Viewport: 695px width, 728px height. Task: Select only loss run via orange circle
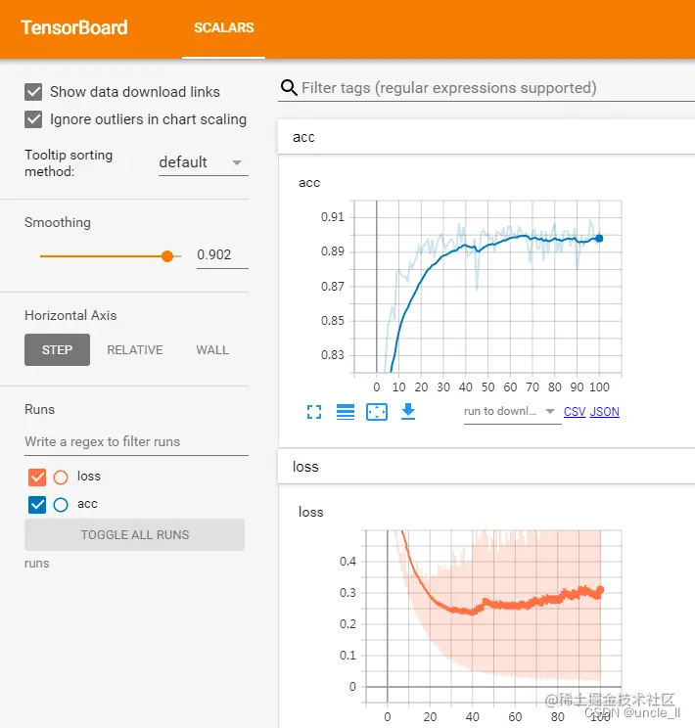[x=61, y=477]
